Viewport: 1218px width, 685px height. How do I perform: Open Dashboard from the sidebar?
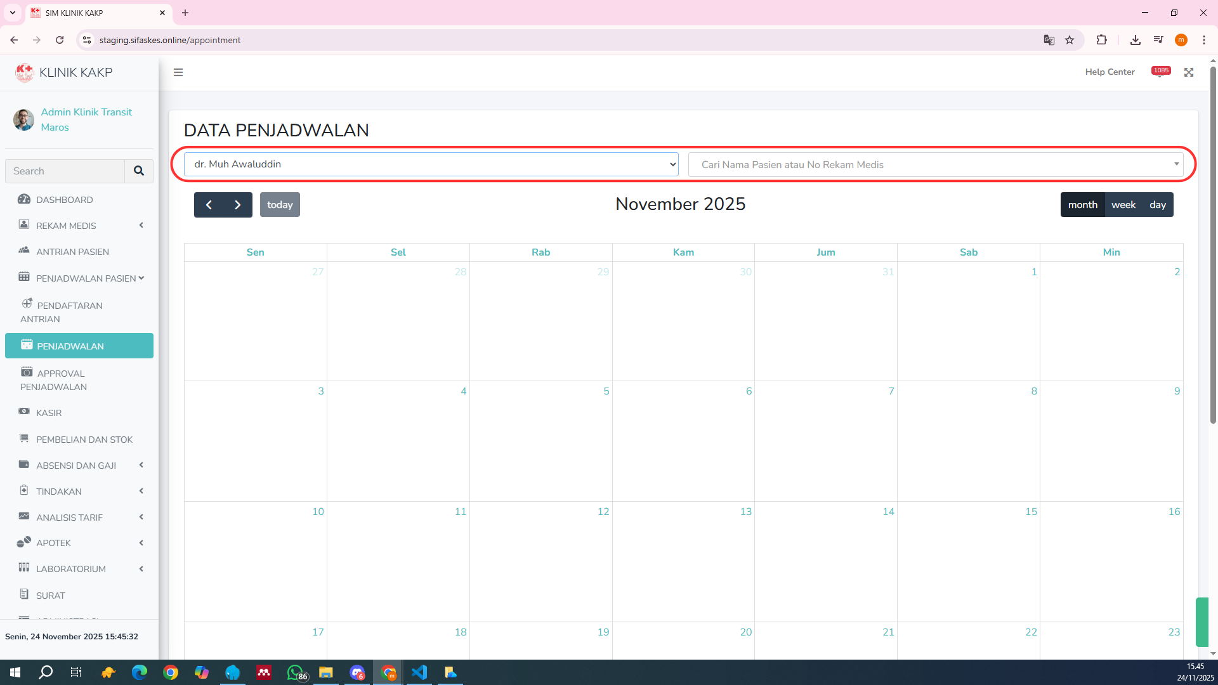coord(64,200)
